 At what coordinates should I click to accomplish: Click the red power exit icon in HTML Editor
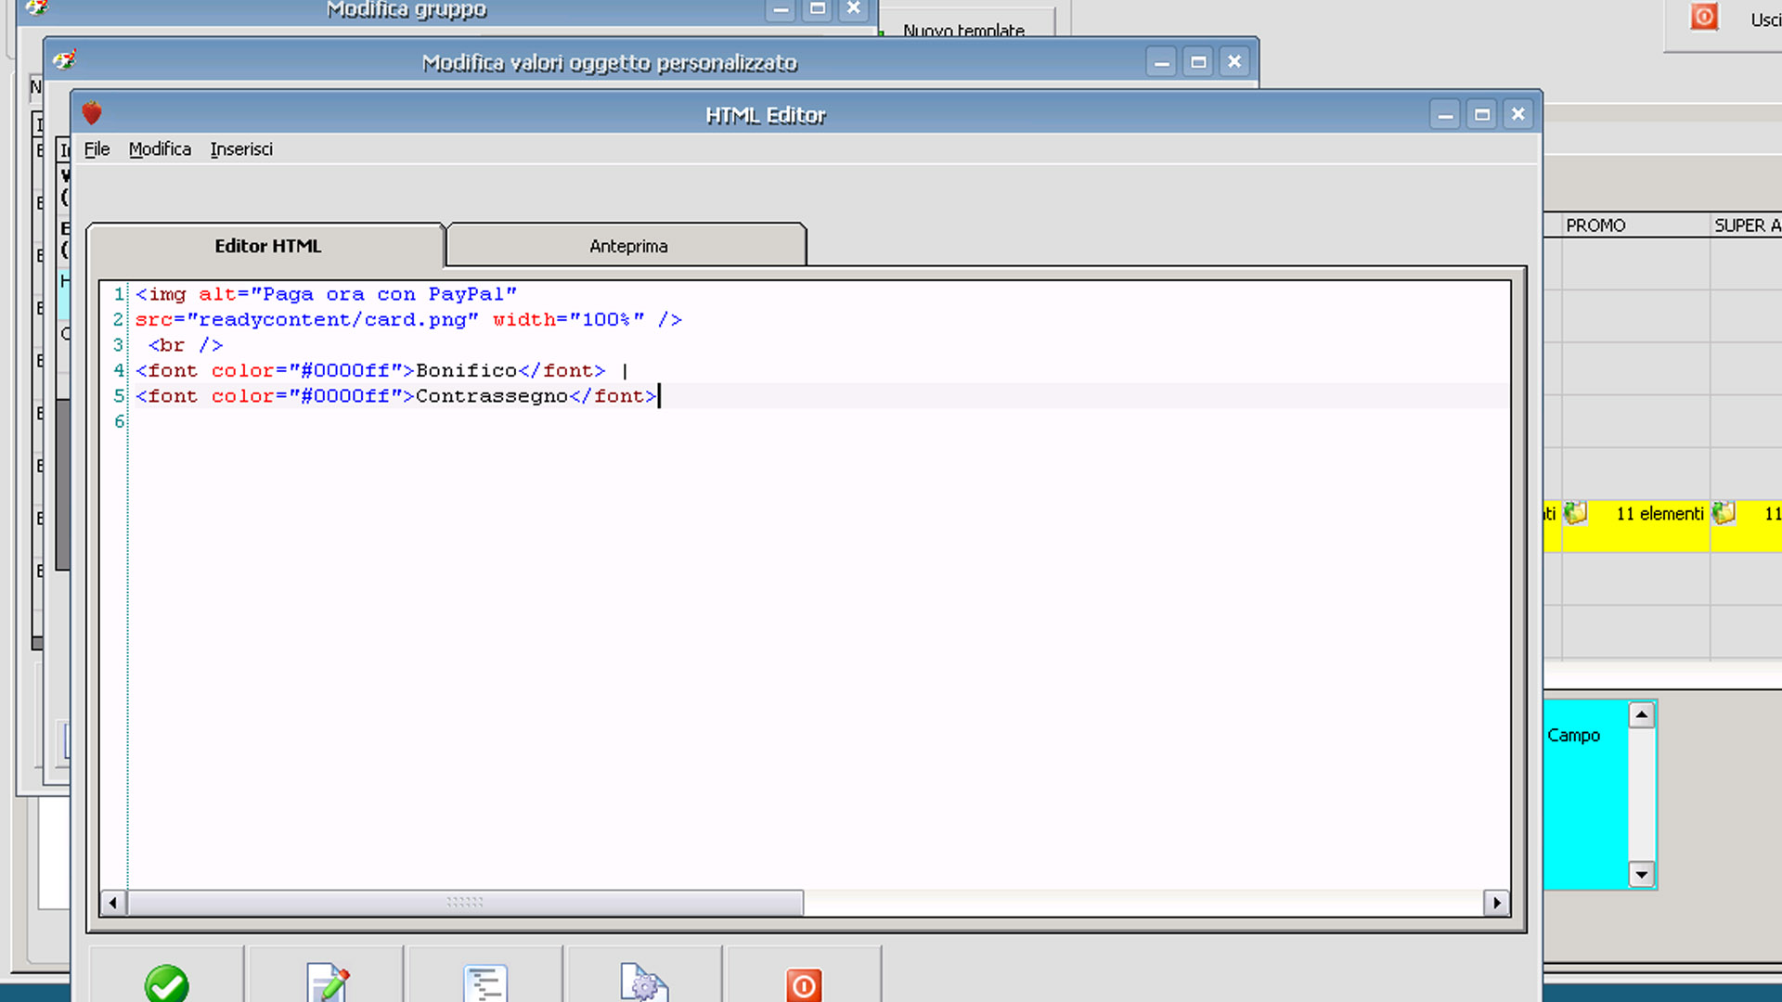pyautogui.click(x=804, y=985)
